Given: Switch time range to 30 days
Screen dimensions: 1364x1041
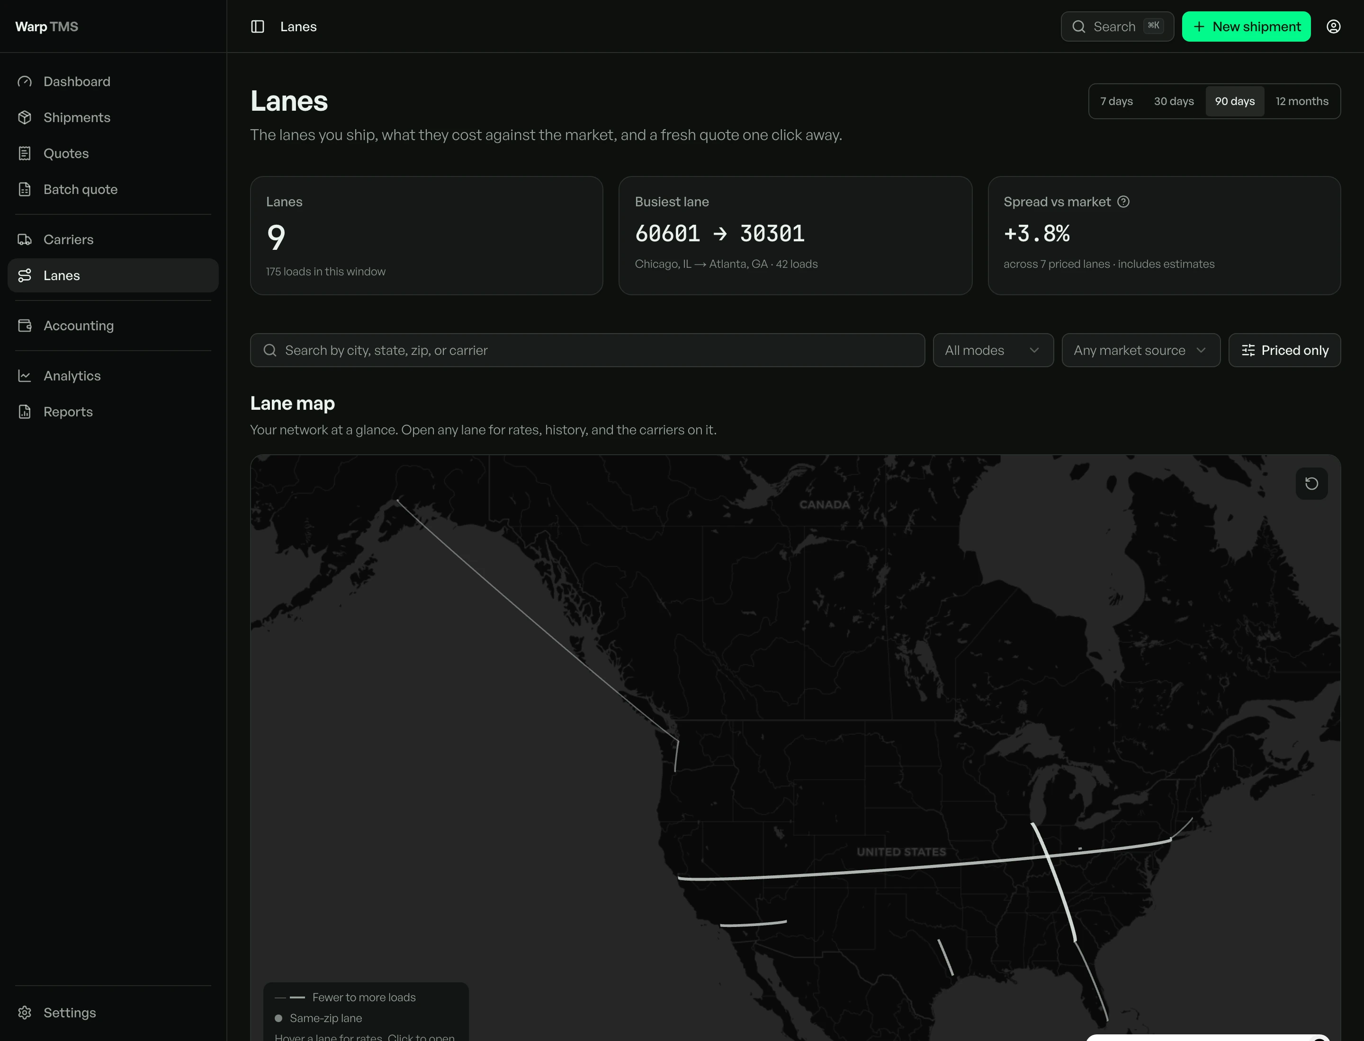Looking at the screenshot, I should click(x=1174, y=101).
